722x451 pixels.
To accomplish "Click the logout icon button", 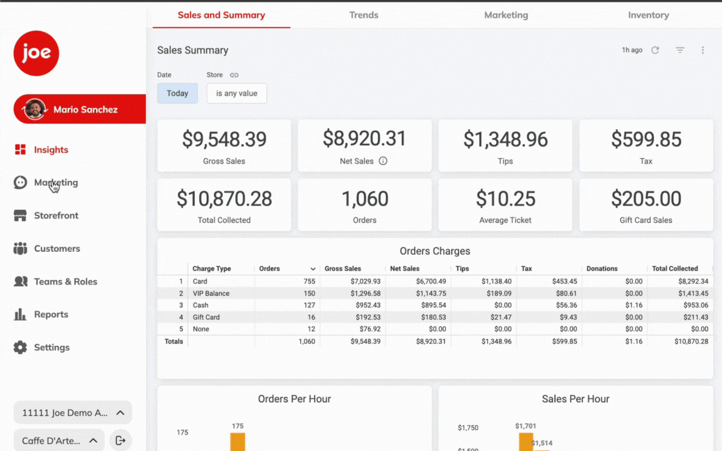I will (x=120, y=440).
